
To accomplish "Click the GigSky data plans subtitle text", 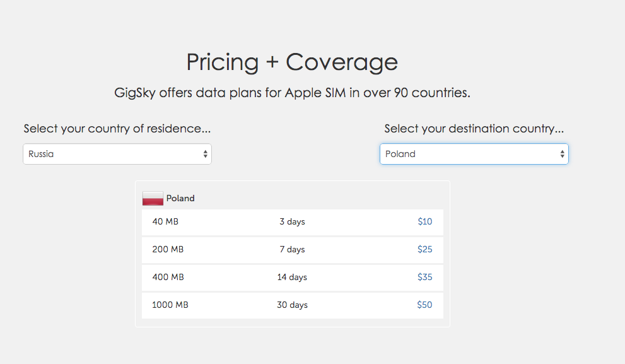I will click(x=292, y=93).
